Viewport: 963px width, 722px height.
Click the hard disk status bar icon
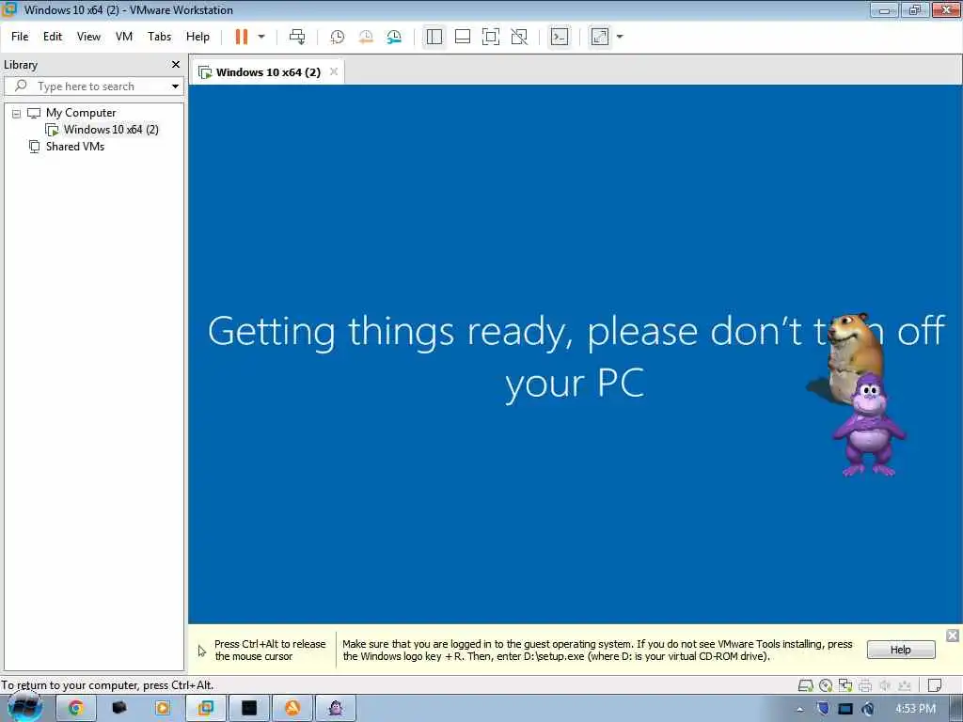point(805,685)
